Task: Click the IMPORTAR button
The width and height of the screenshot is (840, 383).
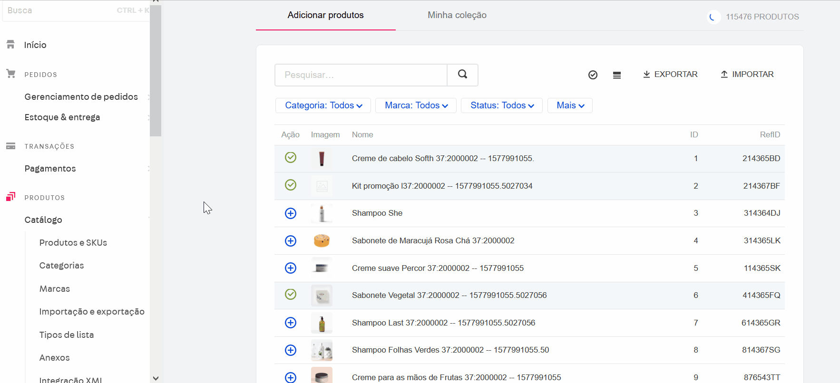Action: [747, 75]
